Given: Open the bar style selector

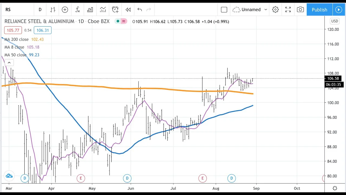Looking at the screenshot, I should coord(53,10).
